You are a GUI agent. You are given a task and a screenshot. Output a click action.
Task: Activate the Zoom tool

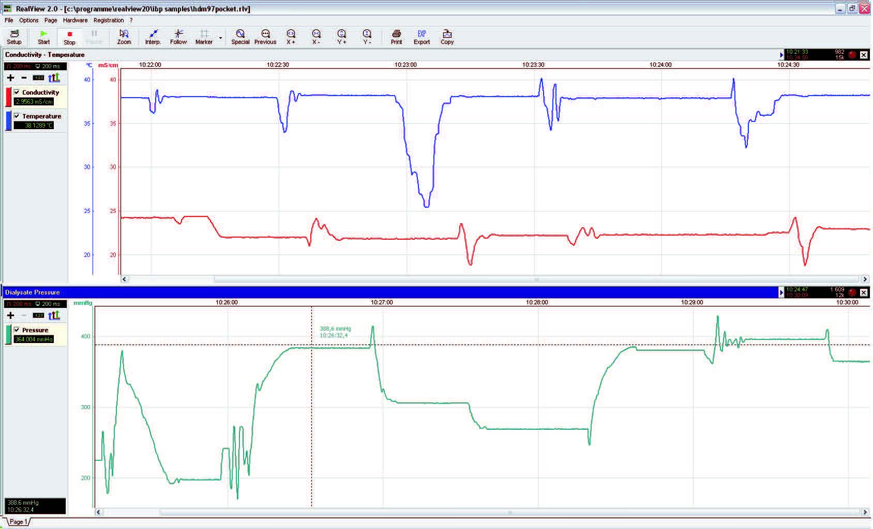tap(124, 37)
